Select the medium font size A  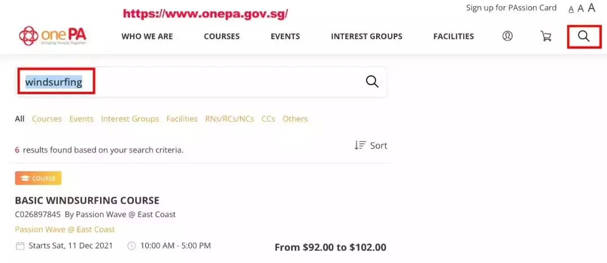tap(581, 8)
